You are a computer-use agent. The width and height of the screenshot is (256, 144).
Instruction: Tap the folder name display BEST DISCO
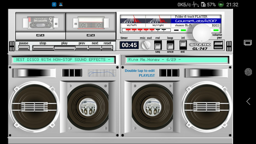click(x=64, y=60)
